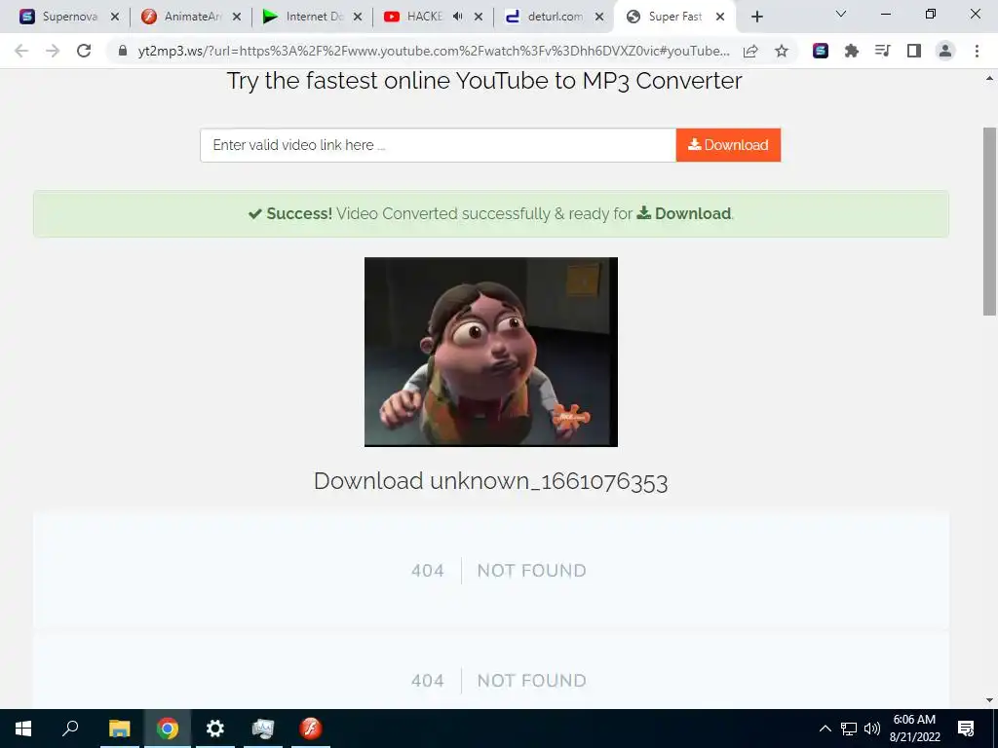The image size is (998, 748).
Task: Click the orange Download button
Action: [728, 145]
